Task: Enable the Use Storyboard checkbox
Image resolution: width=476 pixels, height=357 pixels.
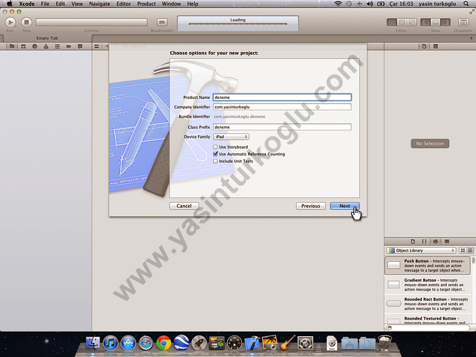Action: click(x=215, y=147)
